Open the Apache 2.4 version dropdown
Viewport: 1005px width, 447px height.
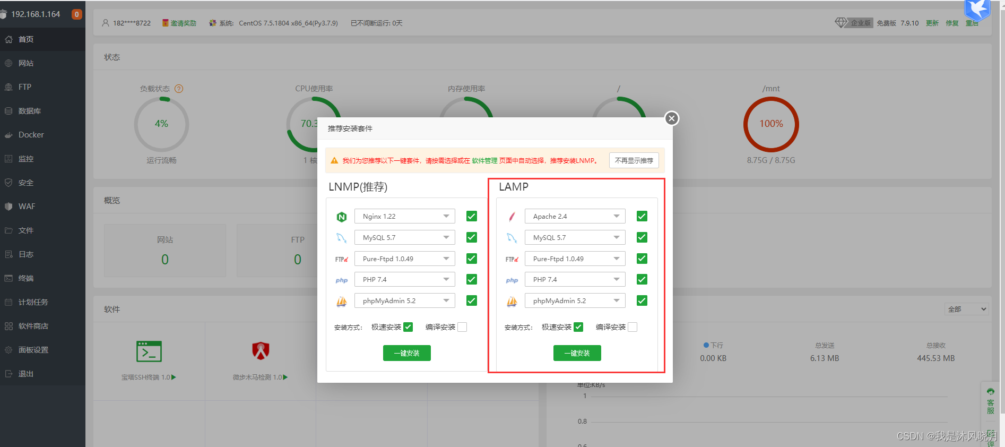575,216
